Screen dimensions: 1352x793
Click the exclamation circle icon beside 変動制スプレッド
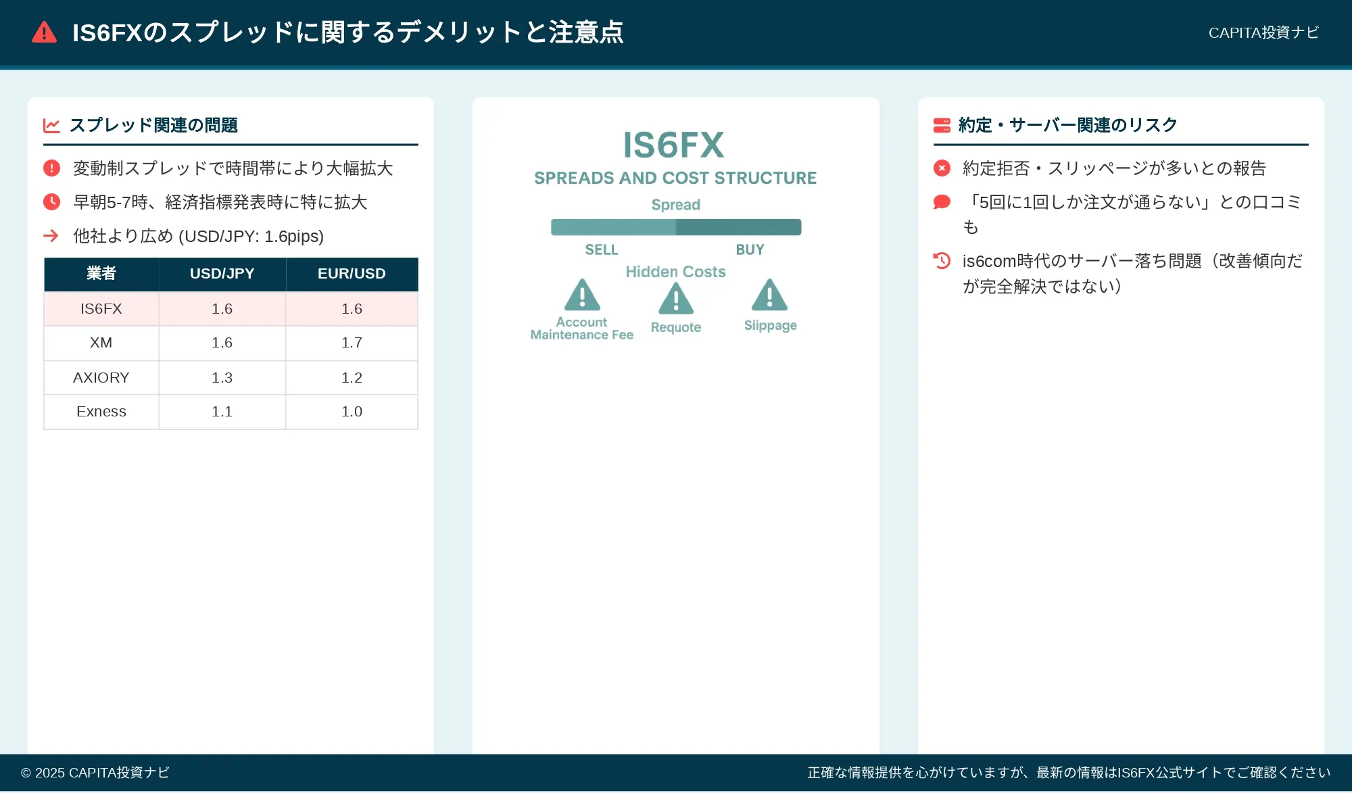(51, 168)
